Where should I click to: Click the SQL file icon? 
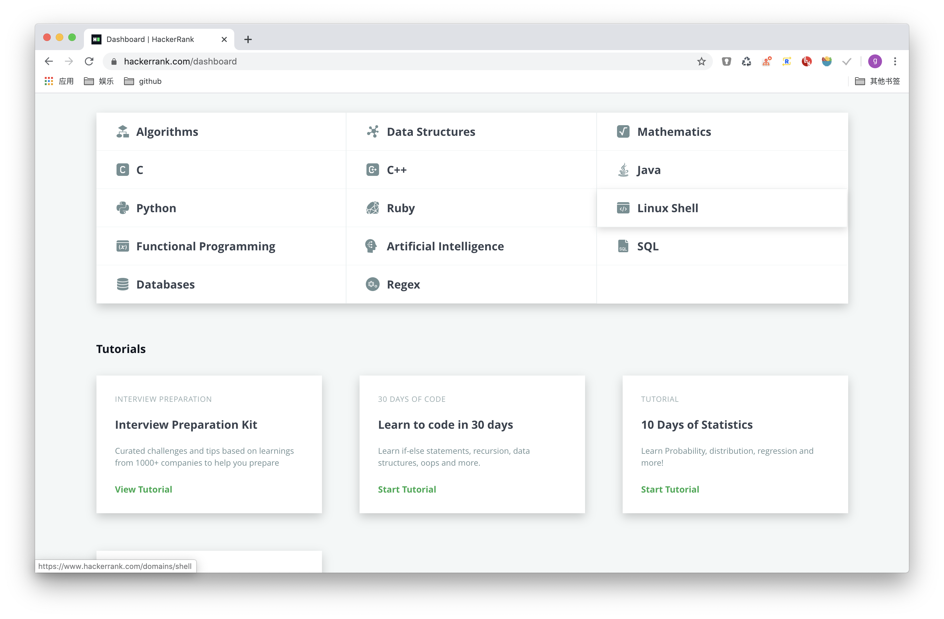[623, 246]
